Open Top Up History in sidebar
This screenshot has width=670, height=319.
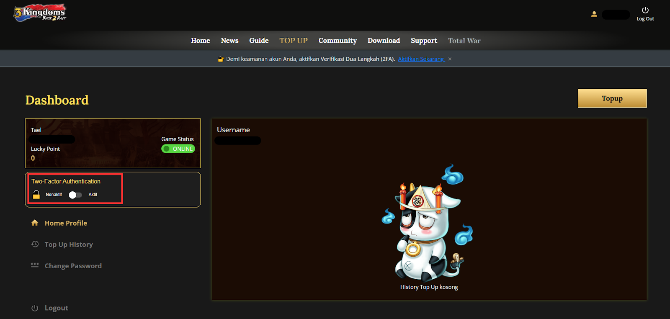coord(69,244)
